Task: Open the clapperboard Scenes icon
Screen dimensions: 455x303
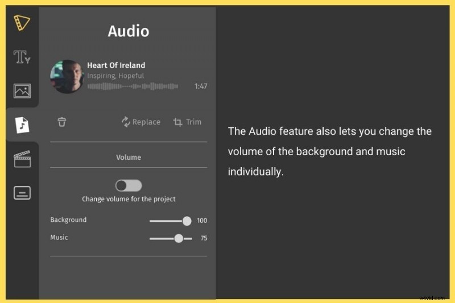Action: [x=22, y=159]
